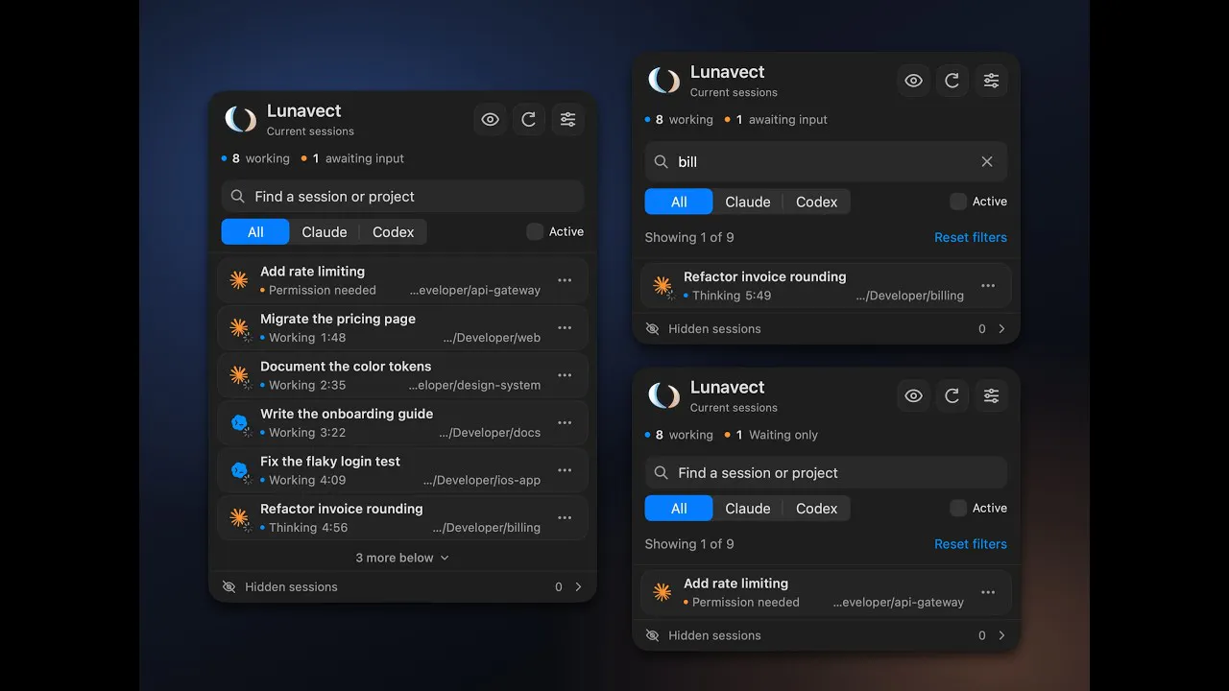The image size is (1229, 691).
Task: Expand Hidden sessions chevron in left panel
Action: point(578,586)
